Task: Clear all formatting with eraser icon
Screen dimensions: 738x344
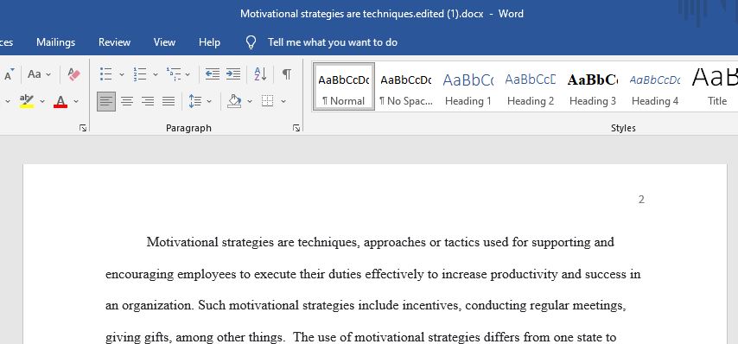Action: (73, 74)
